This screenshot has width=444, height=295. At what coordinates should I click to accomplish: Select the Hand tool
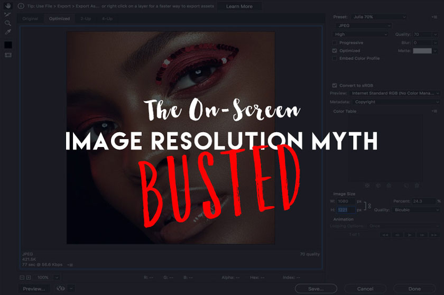coord(8,7)
